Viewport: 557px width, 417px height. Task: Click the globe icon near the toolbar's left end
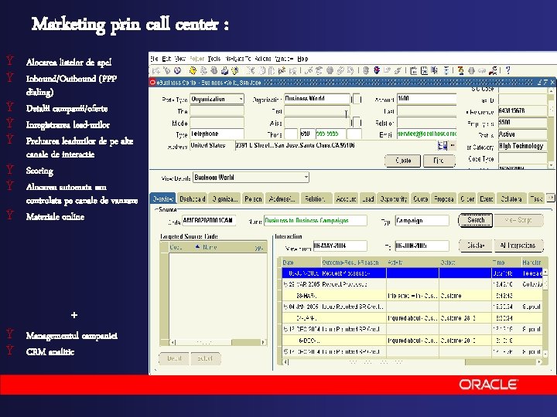[177, 70]
